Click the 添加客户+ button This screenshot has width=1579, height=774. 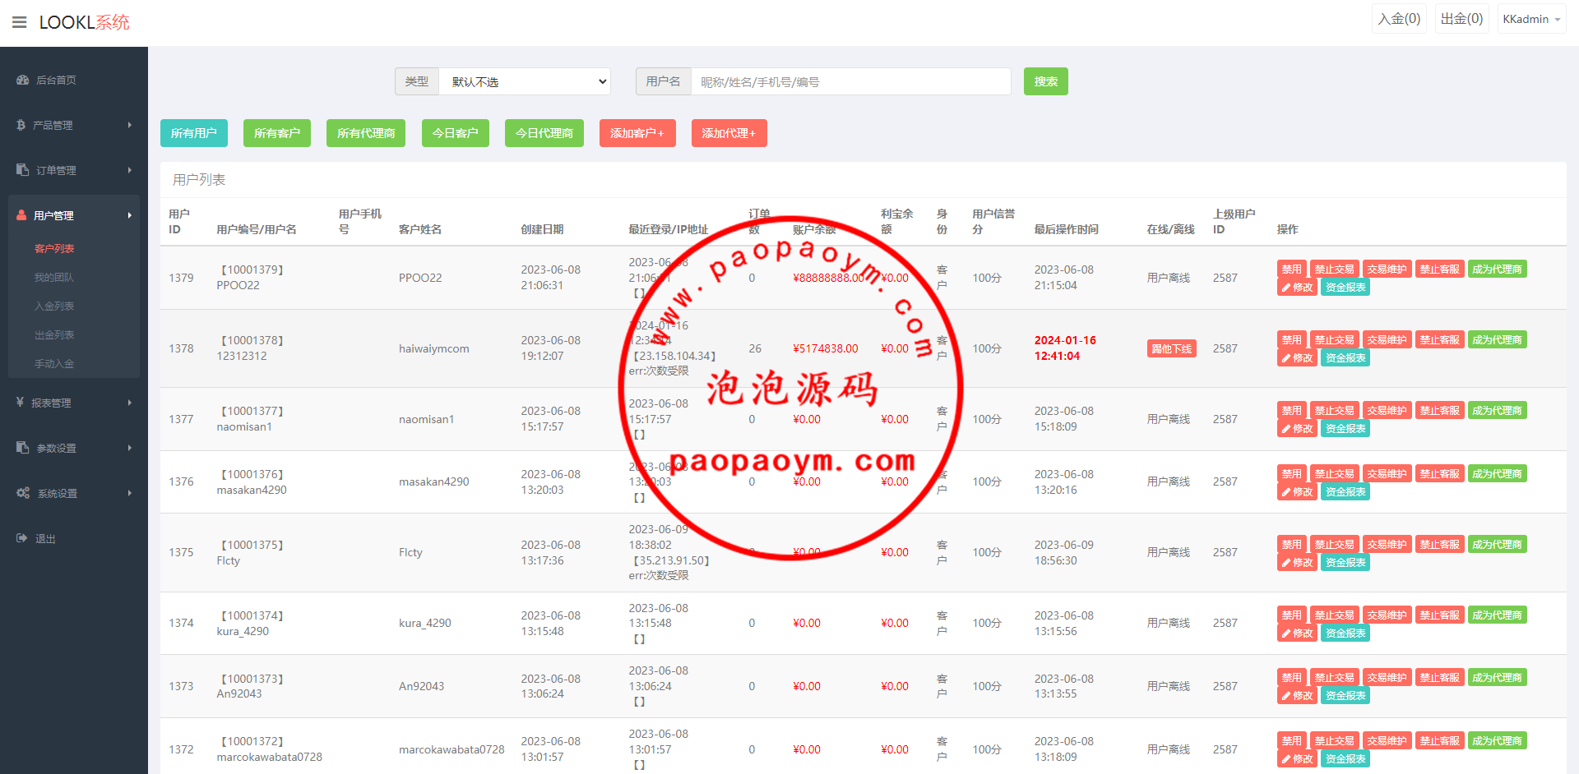[x=637, y=133]
